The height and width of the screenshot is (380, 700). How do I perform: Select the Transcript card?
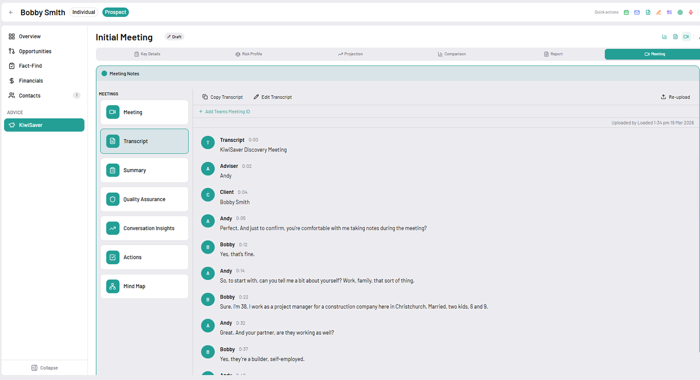click(x=144, y=141)
